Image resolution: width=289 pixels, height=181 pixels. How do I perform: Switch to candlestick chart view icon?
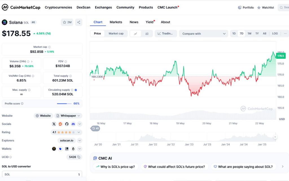(x=147, y=34)
